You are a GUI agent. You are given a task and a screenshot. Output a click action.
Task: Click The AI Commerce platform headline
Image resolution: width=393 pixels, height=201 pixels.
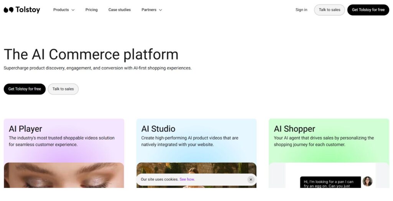[91, 54]
